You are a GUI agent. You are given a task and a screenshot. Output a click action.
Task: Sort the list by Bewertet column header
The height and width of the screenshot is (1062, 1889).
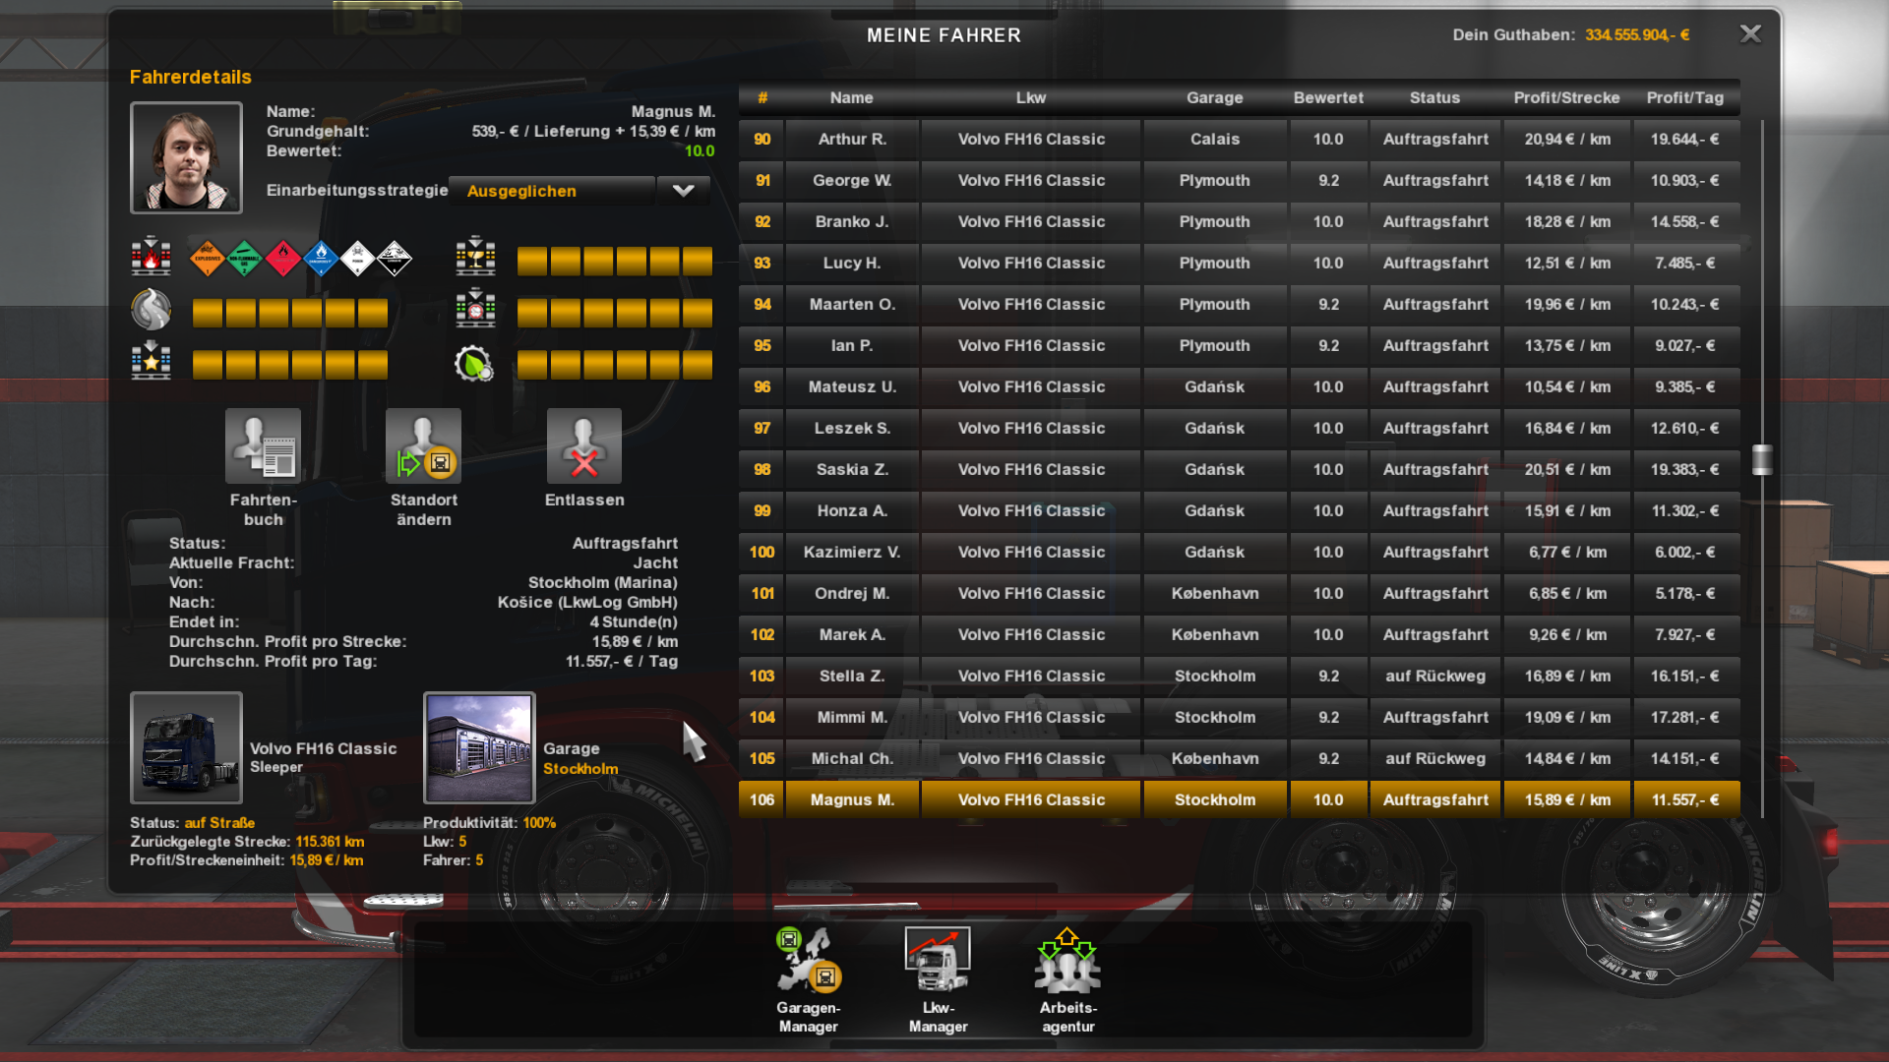tap(1328, 97)
